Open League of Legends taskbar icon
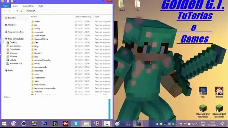This screenshot has height=128, width=228. pos(55,124)
